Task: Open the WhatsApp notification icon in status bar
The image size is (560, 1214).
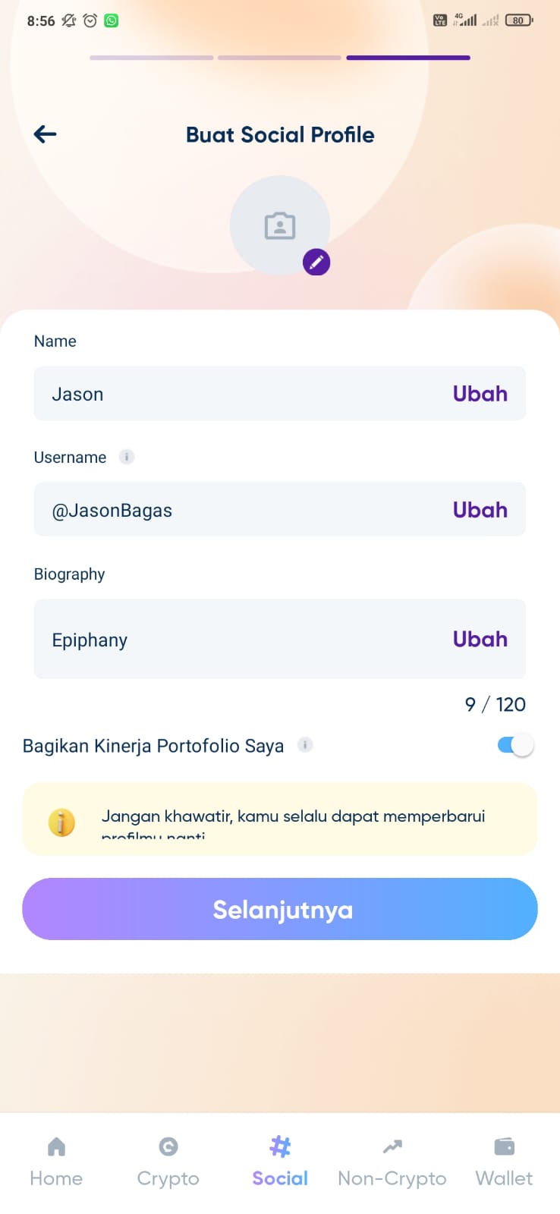Action: tap(112, 20)
